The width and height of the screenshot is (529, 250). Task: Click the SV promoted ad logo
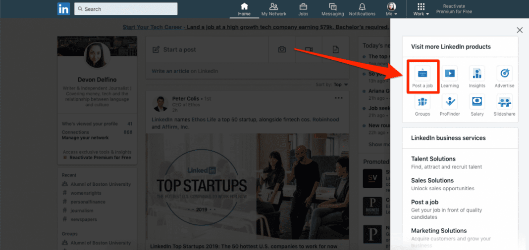(x=372, y=178)
